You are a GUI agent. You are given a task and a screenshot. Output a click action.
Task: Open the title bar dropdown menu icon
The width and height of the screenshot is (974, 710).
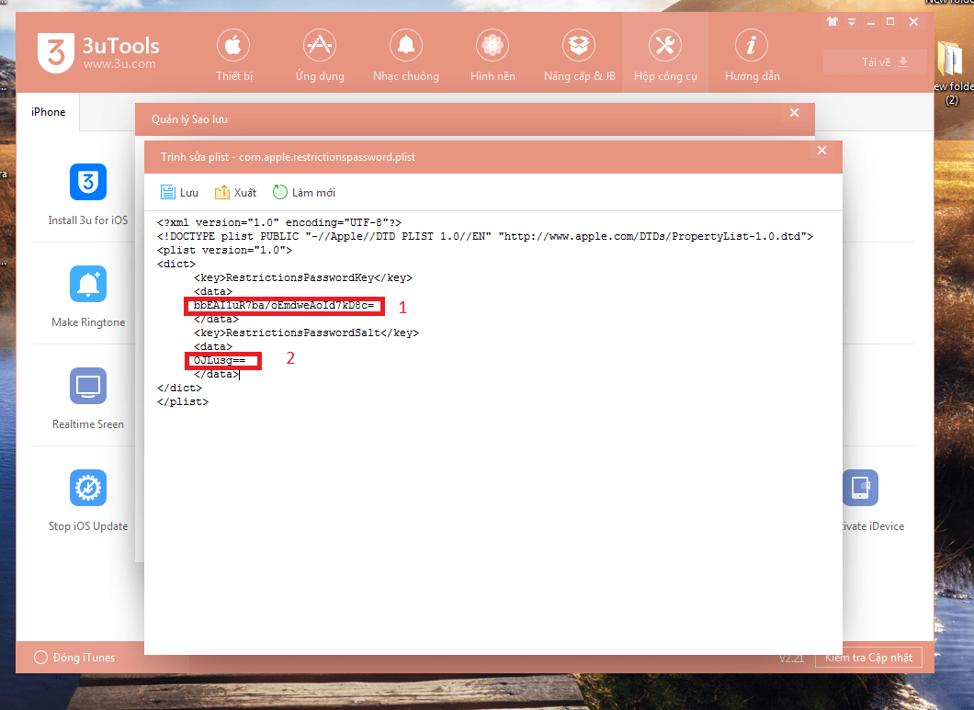point(852,22)
